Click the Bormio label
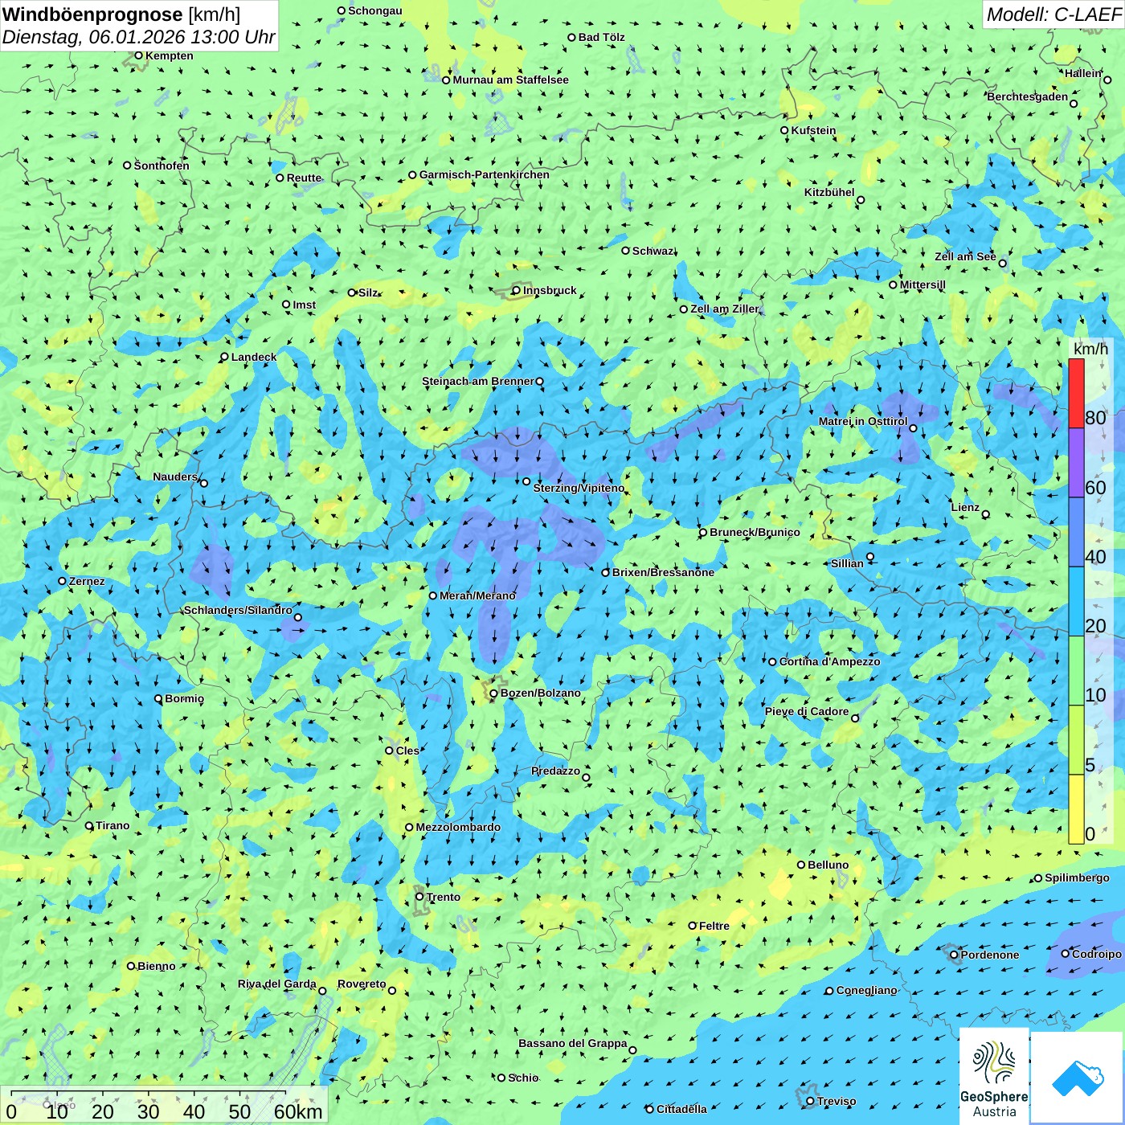Viewport: 1125px width, 1125px height. (185, 698)
